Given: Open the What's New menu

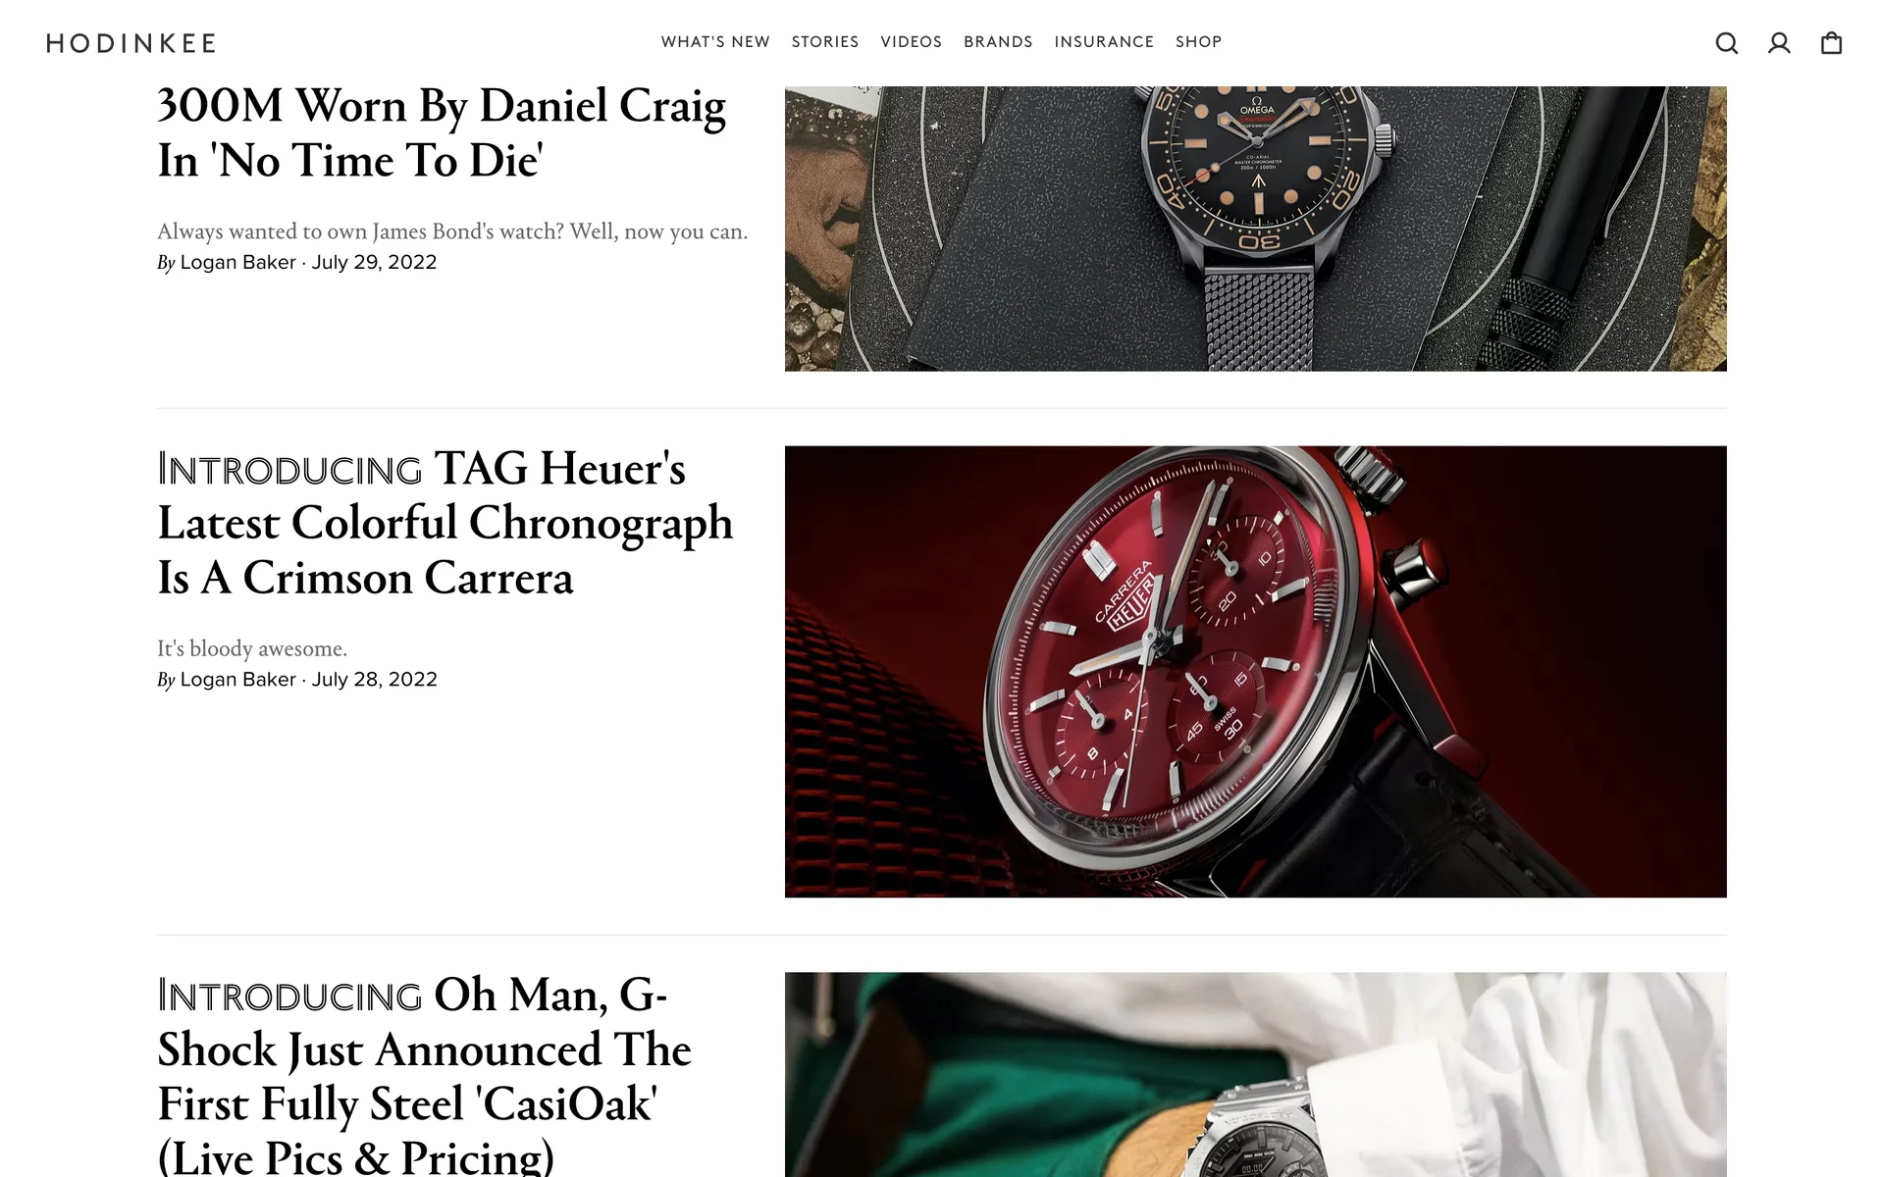Looking at the screenshot, I should 715,42.
